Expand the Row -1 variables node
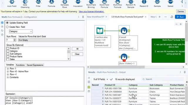This screenshot has height=105, width=188. point(8,69)
